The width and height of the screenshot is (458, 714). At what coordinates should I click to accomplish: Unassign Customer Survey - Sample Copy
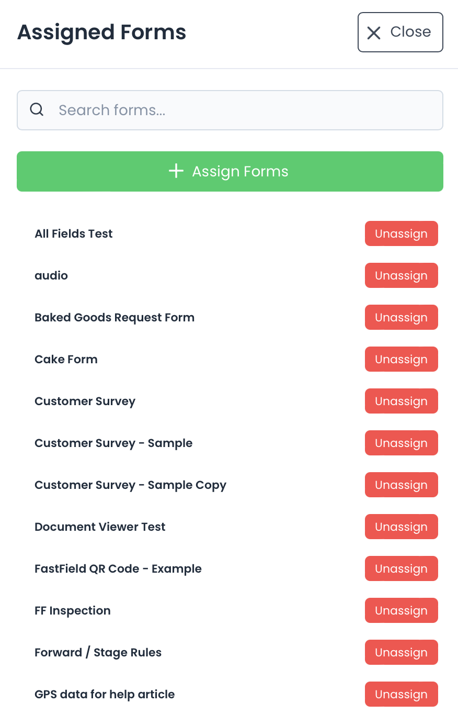tap(401, 485)
